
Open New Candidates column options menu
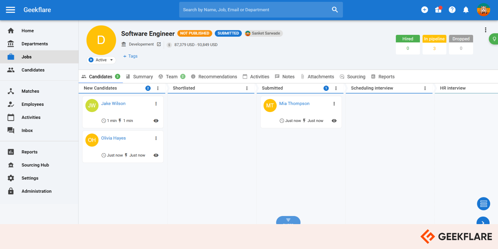158,88
